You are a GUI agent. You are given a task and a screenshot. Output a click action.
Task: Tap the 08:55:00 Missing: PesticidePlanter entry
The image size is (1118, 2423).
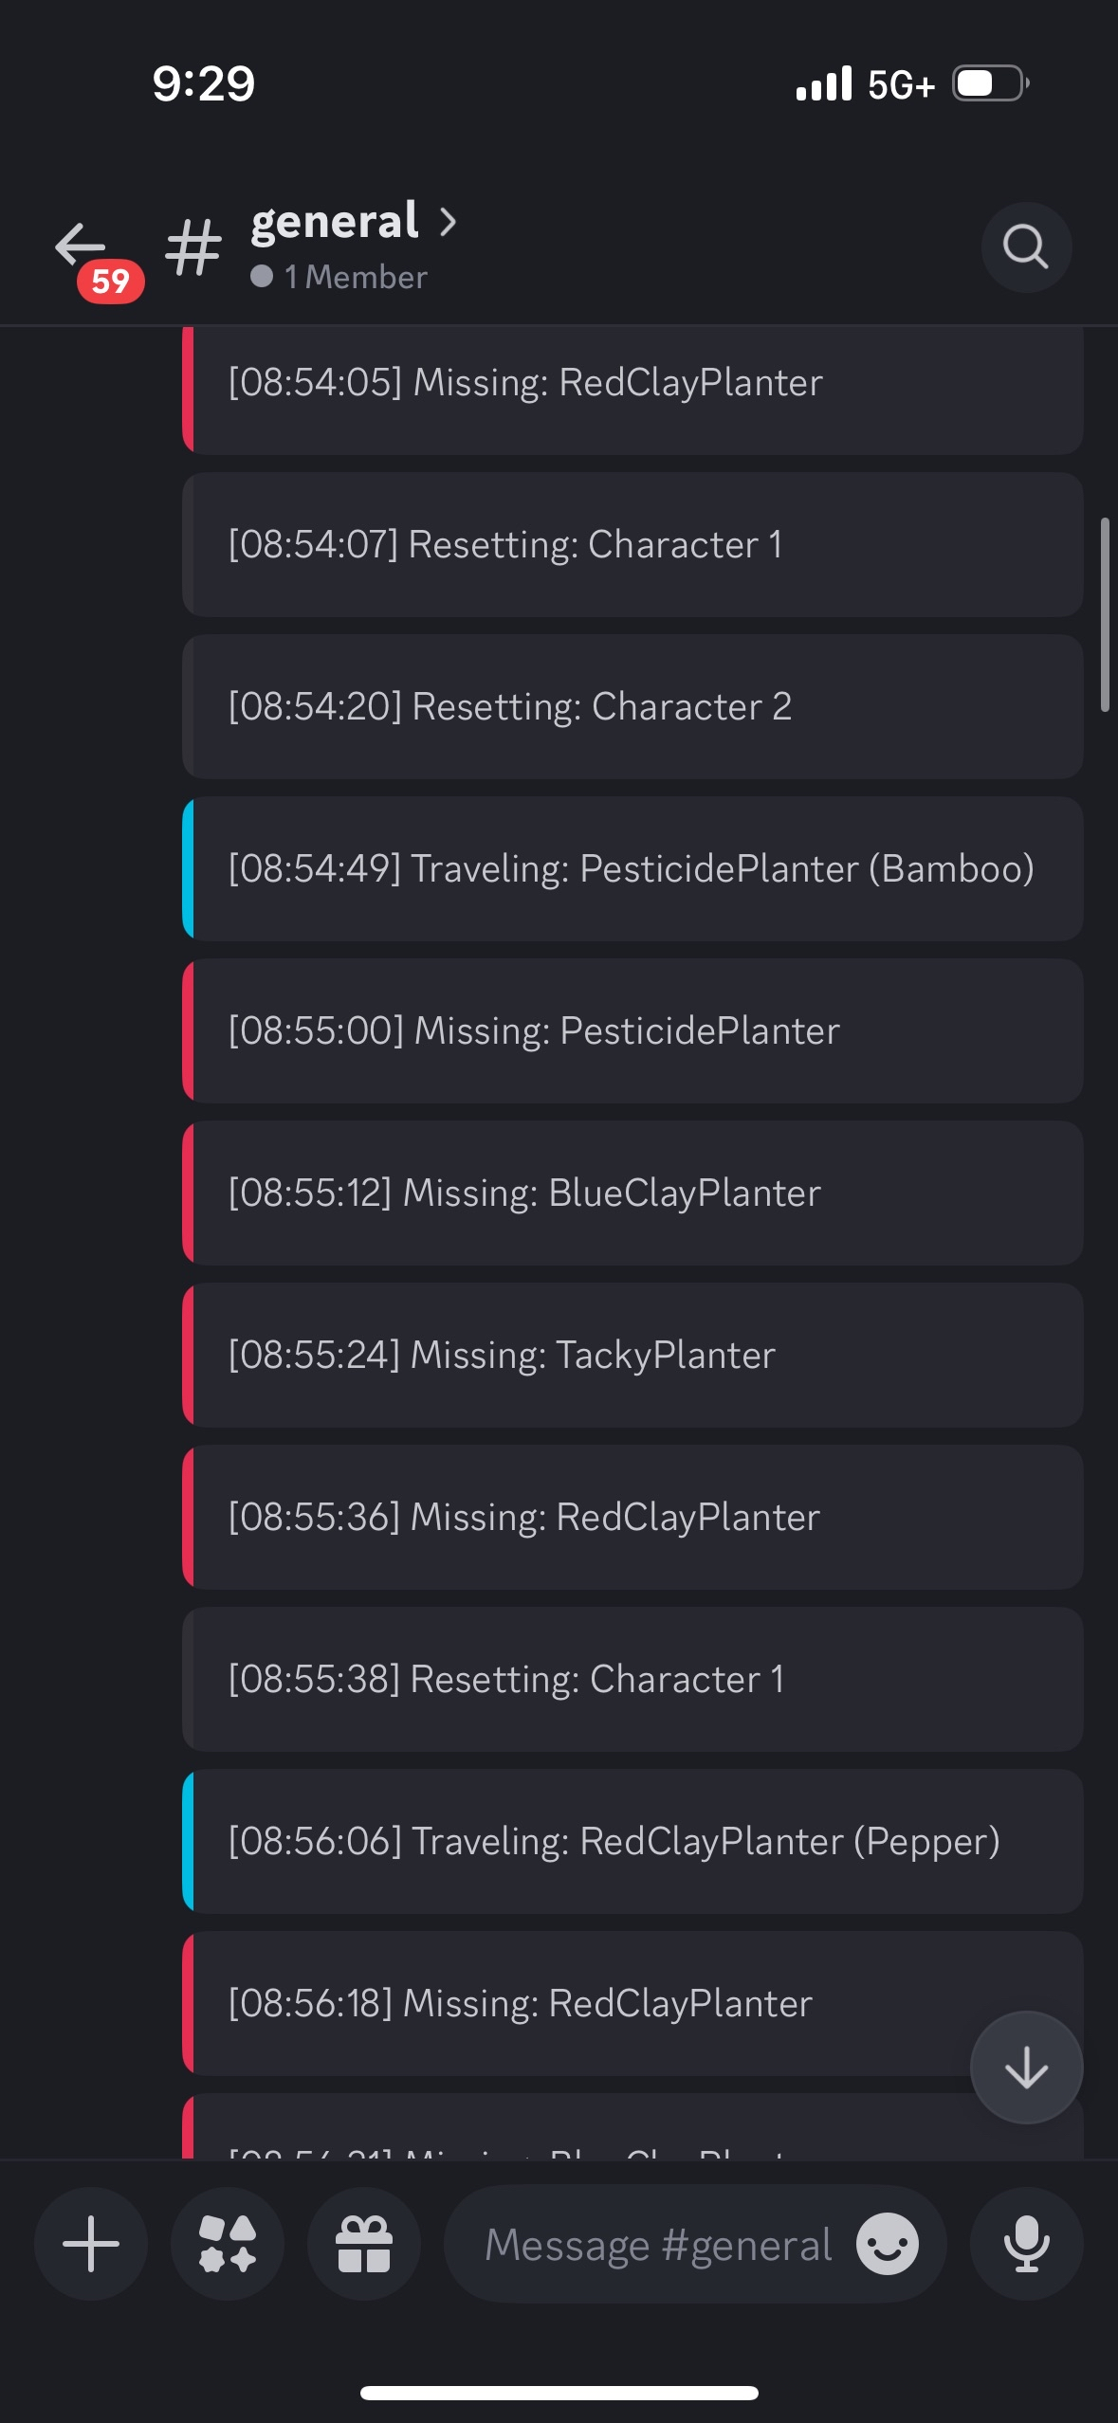632,1030
